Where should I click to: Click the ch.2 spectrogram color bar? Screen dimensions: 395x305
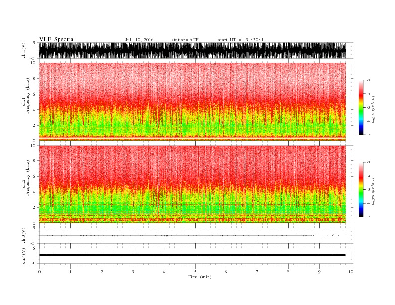point(361,189)
